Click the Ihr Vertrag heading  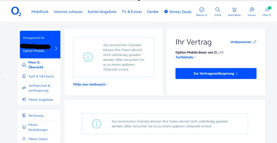point(193,42)
